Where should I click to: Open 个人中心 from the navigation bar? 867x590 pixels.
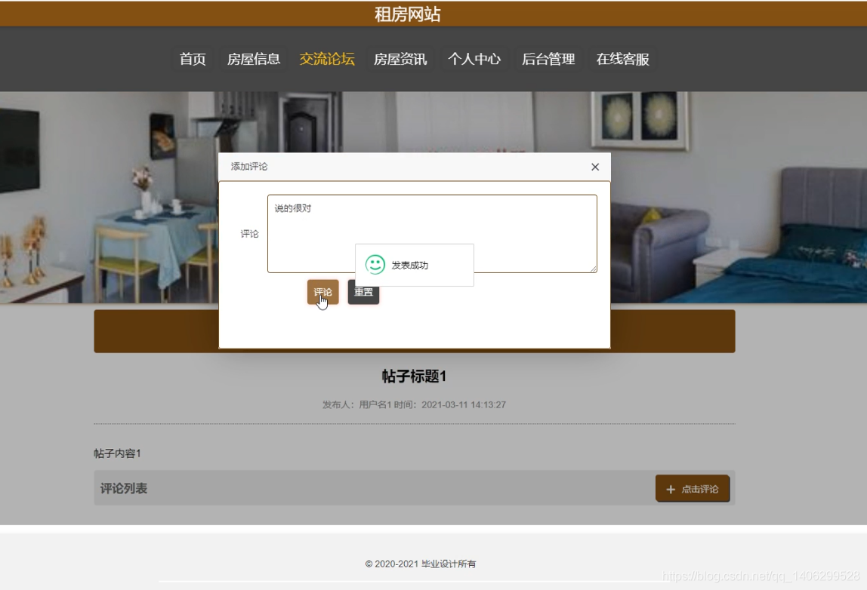click(474, 60)
